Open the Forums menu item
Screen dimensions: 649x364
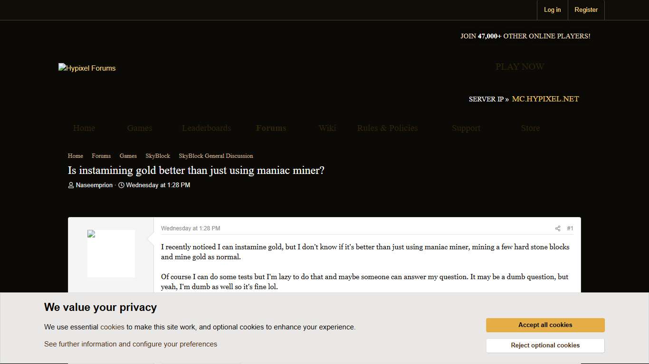(271, 128)
